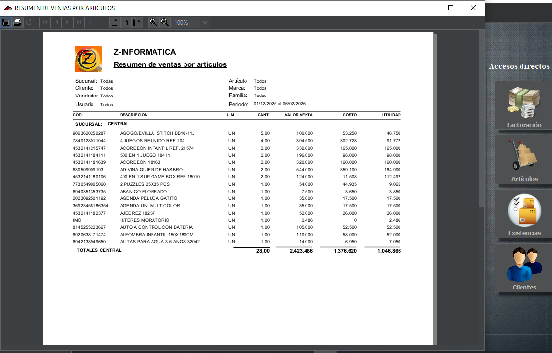Zoom out of the report
Image resolution: width=552 pixels, height=353 pixels.
[164, 22]
